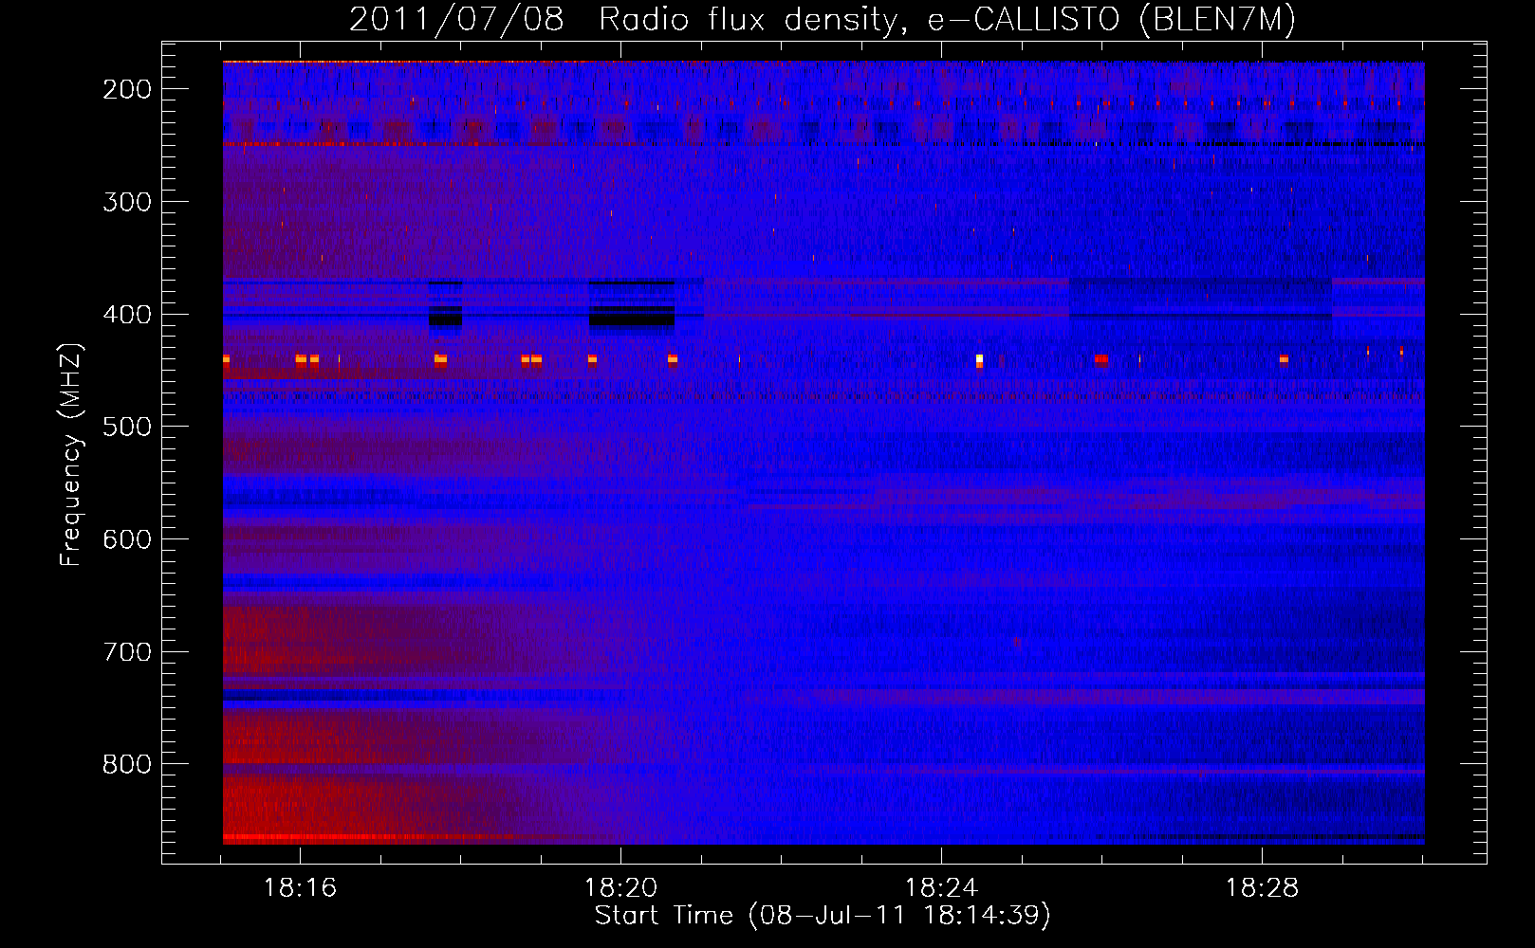
Task: Click the 18:16 time tick label
Action: (x=300, y=888)
